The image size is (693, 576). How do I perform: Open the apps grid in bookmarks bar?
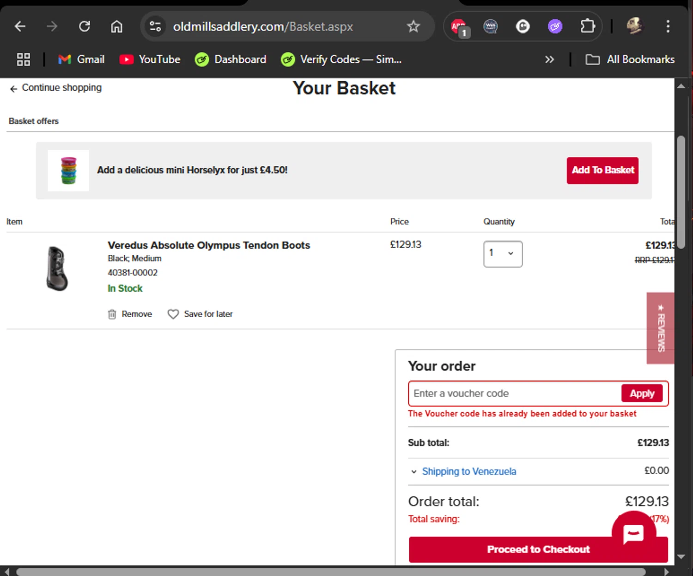23,59
